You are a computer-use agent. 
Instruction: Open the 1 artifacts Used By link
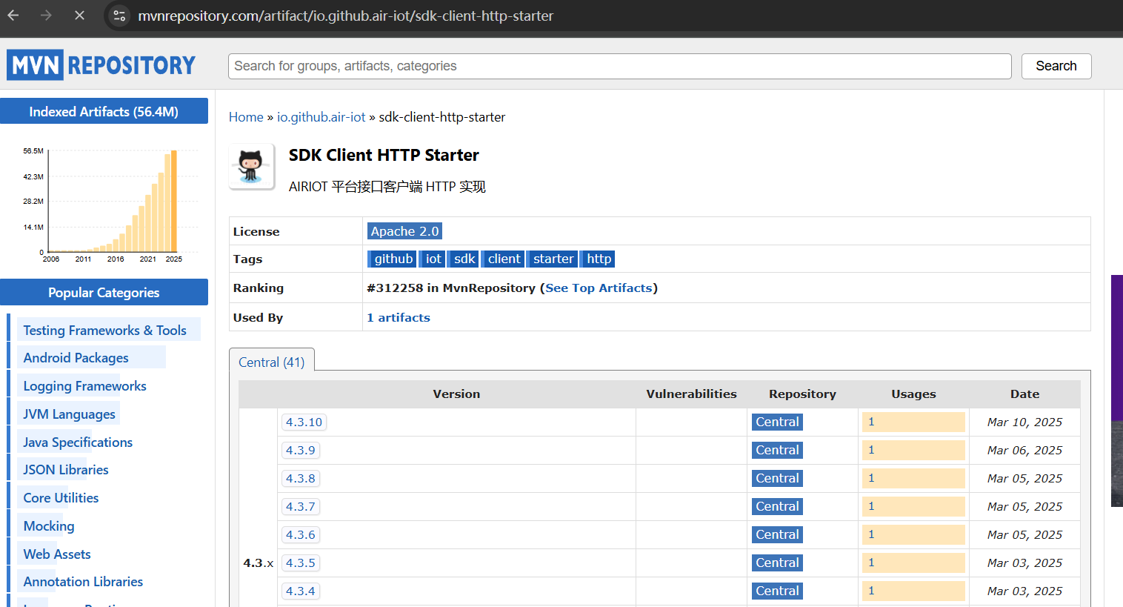pos(399,317)
